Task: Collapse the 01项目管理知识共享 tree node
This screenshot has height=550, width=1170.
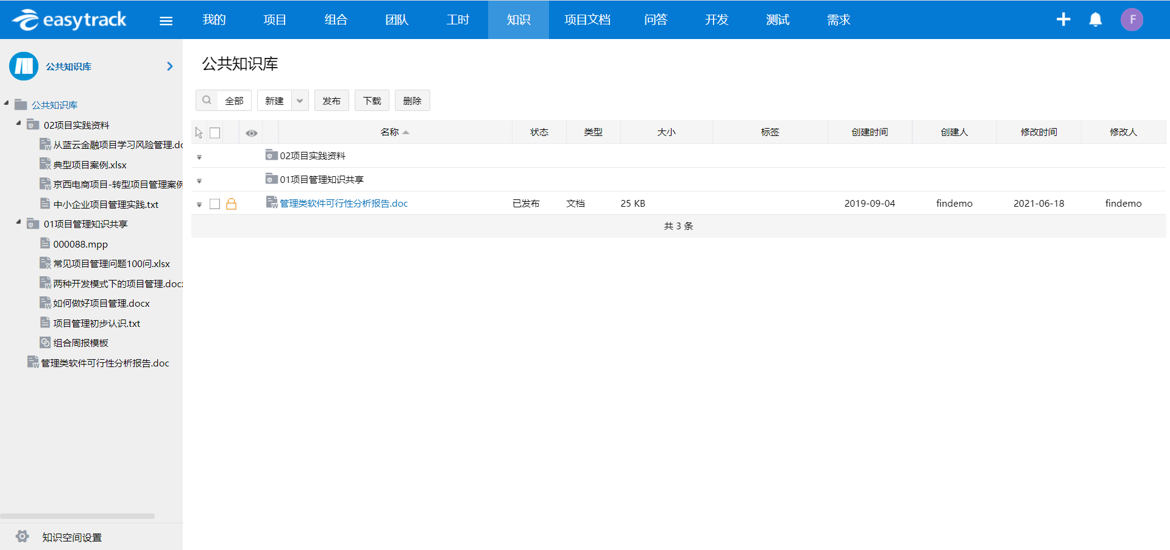Action: click(18, 222)
